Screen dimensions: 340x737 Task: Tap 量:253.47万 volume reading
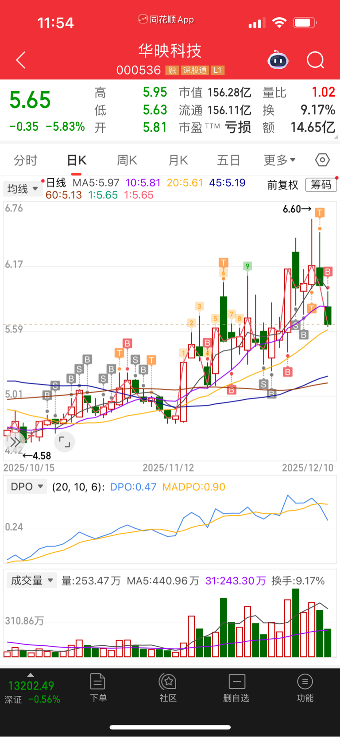point(91,581)
